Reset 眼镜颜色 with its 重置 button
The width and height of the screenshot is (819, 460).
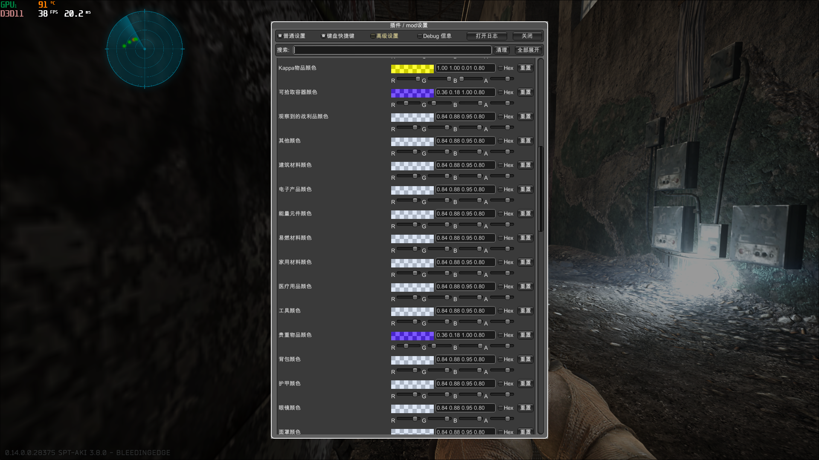(526, 408)
